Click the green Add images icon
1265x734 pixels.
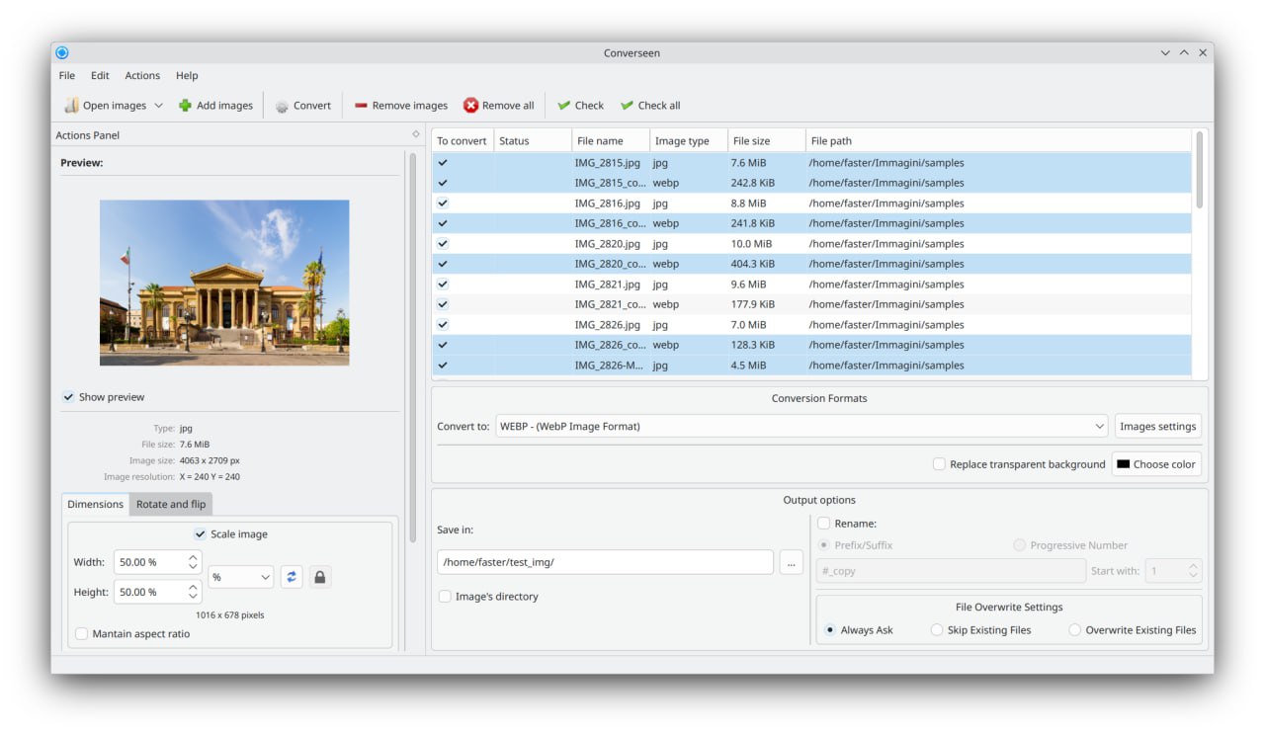coord(185,106)
